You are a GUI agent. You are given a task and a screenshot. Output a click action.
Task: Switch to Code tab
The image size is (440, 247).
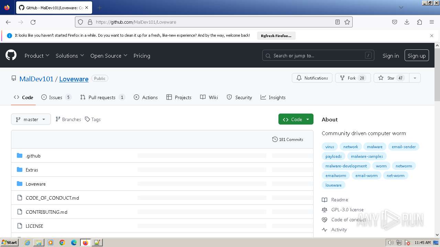tap(23, 97)
